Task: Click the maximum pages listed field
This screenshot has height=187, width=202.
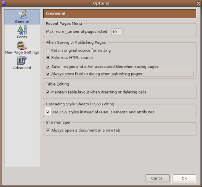Action: pyautogui.click(x=117, y=32)
